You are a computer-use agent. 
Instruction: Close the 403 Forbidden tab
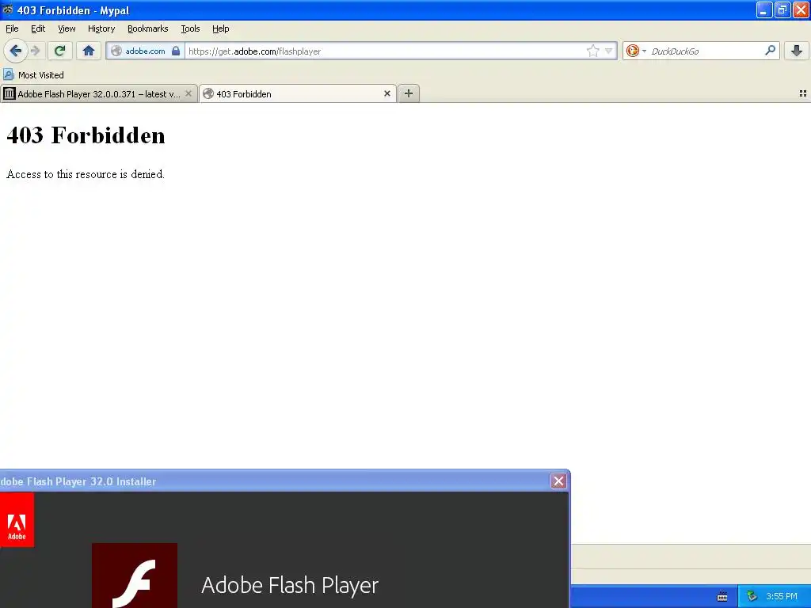(x=386, y=93)
